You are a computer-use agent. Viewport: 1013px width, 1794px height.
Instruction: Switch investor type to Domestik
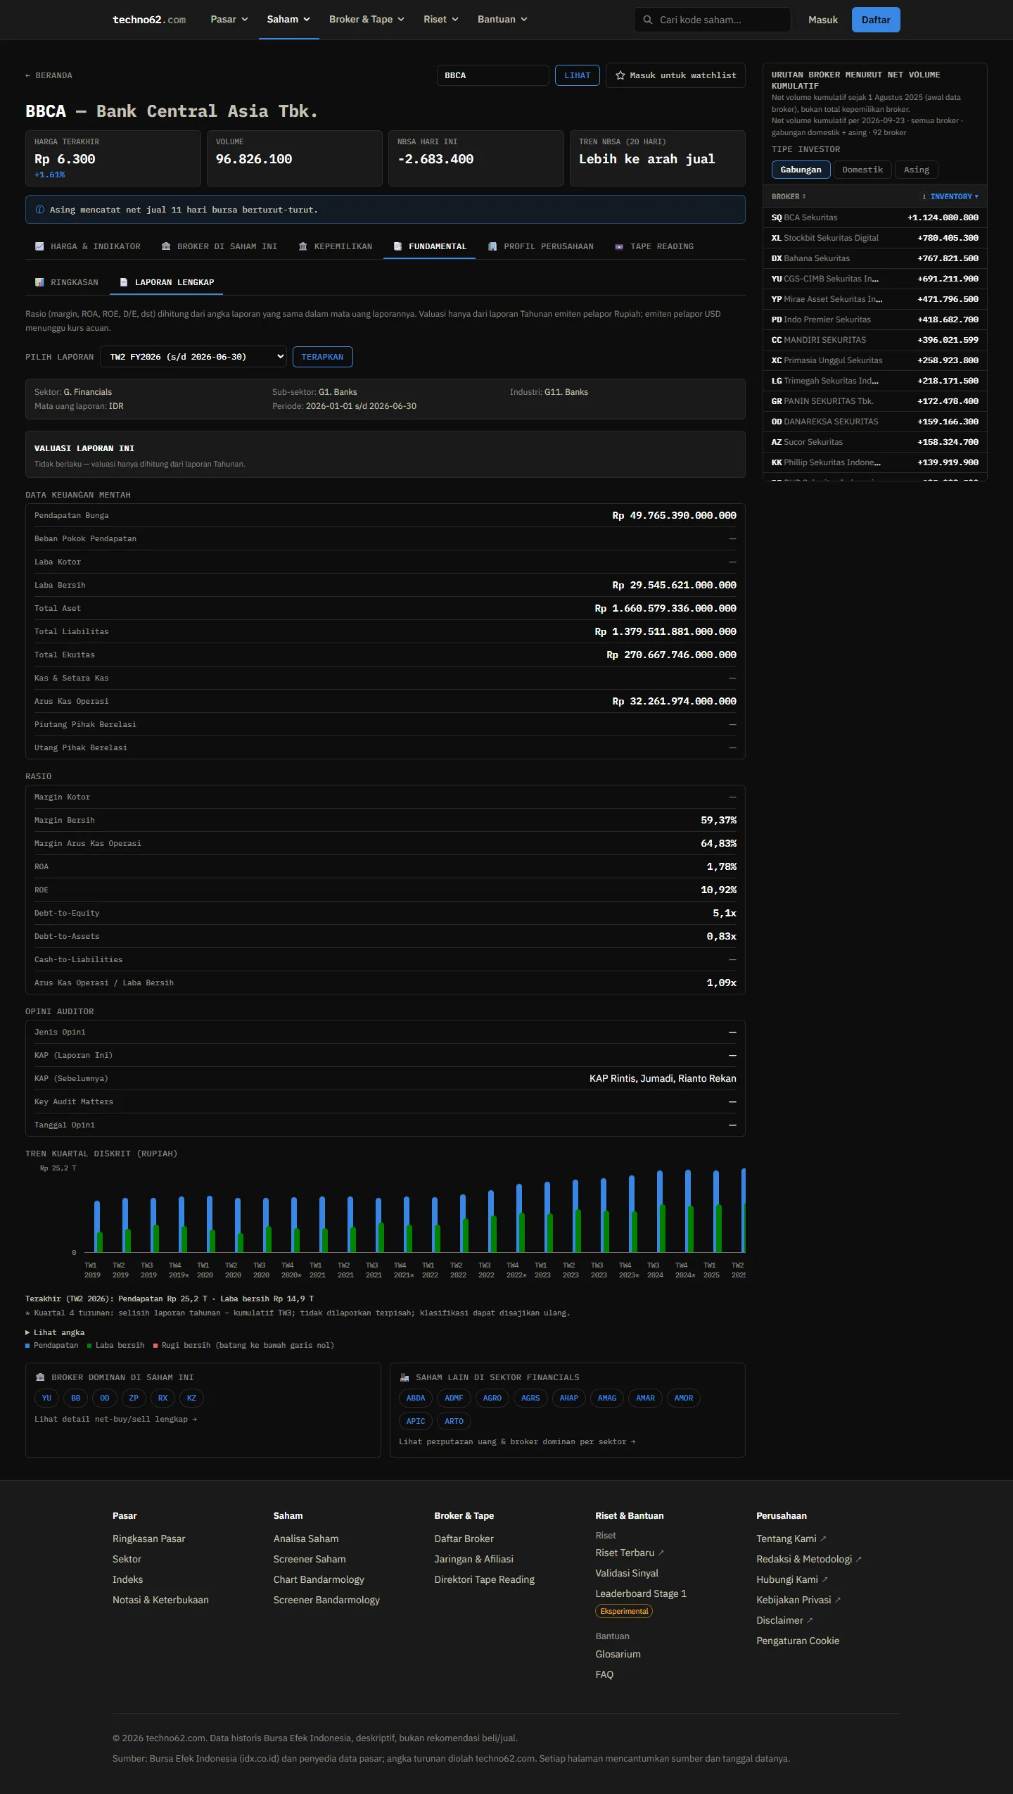point(862,170)
